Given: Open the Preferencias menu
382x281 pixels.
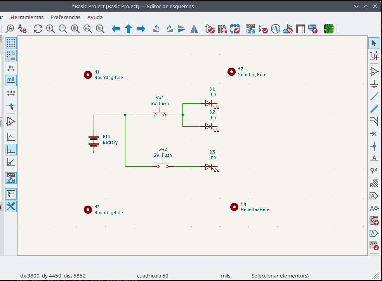Looking at the screenshot, I should coord(66,17).
